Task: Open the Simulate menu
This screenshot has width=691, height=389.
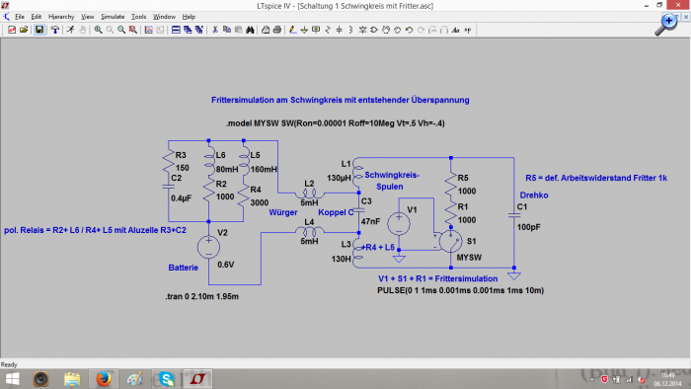Action: point(113,17)
